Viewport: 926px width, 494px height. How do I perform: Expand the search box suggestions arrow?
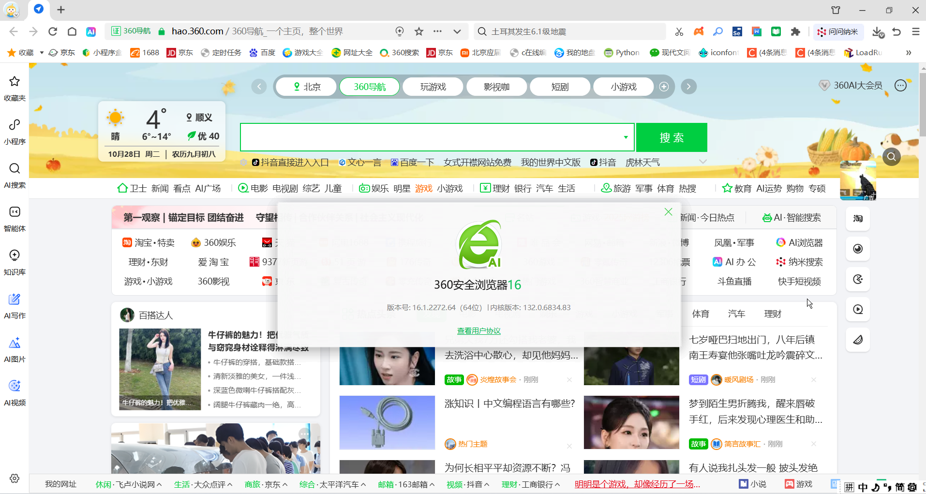point(625,137)
